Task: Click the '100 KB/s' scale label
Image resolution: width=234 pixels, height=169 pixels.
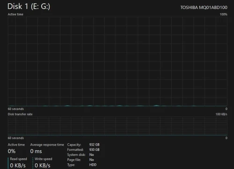Action: [221, 114]
